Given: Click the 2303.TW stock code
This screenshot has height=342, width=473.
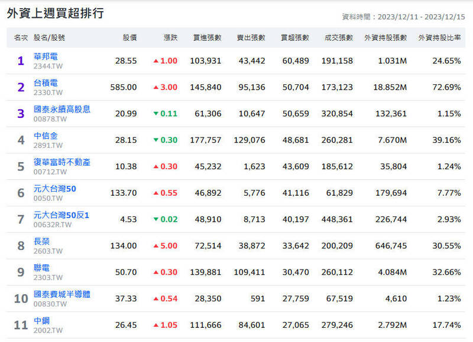Looking at the screenshot, I should coord(48,278).
